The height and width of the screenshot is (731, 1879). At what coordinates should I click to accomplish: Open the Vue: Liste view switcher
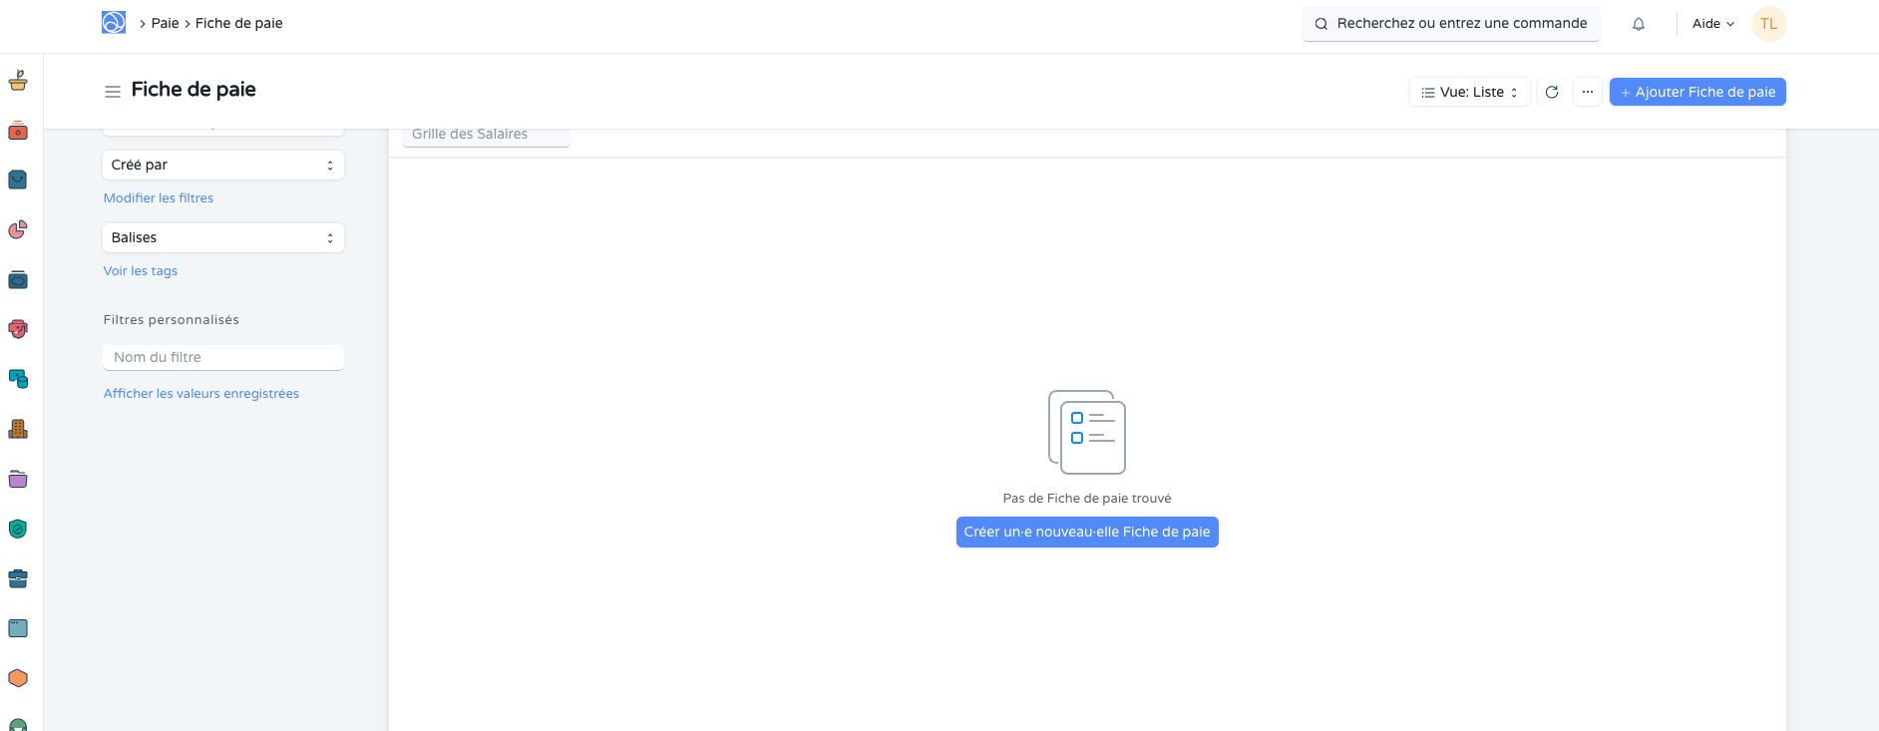1469,92
